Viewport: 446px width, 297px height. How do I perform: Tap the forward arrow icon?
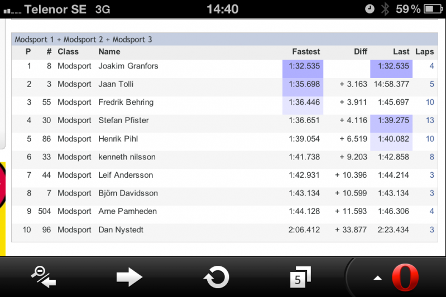click(130, 276)
